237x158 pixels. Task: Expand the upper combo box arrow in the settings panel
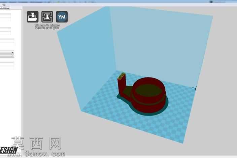pos(13,53)
